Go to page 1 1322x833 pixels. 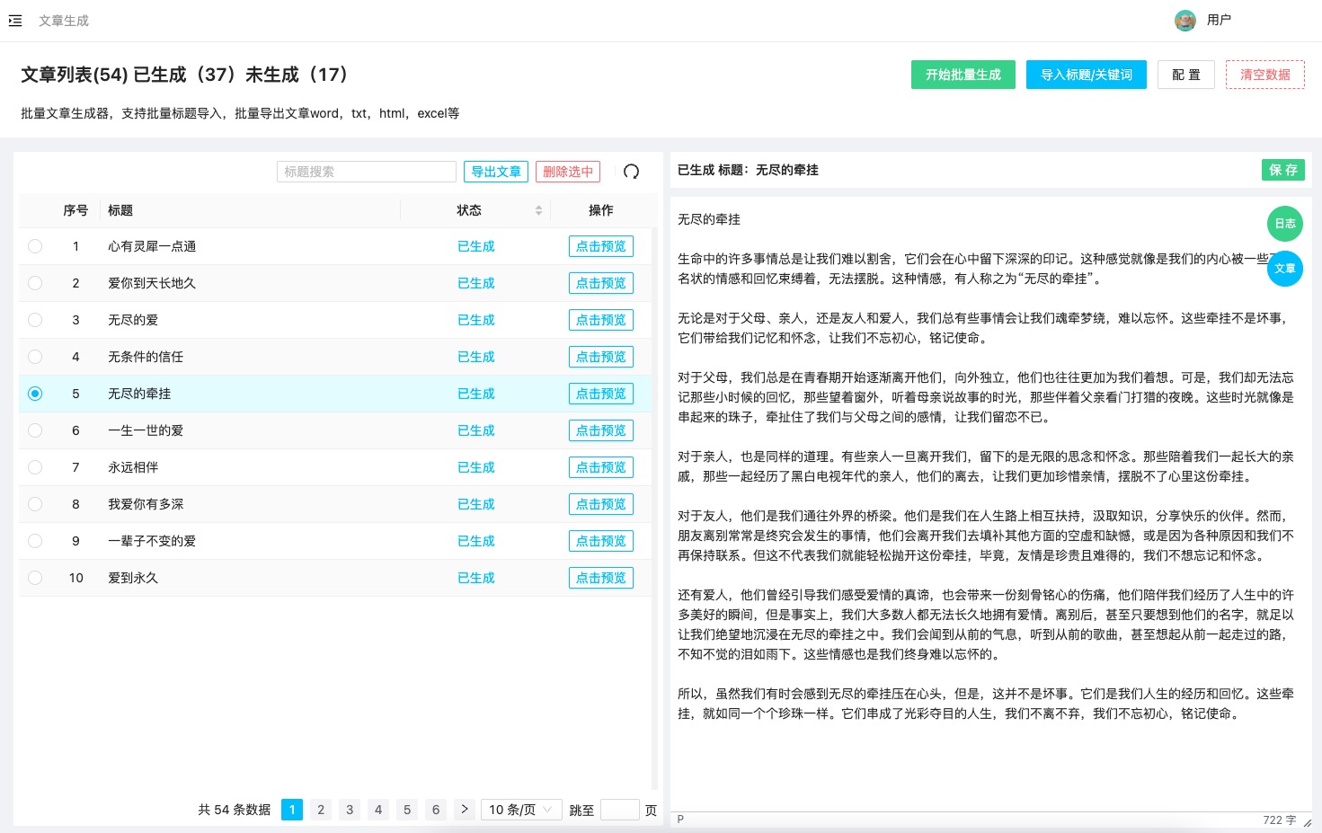tap(292, 810)
